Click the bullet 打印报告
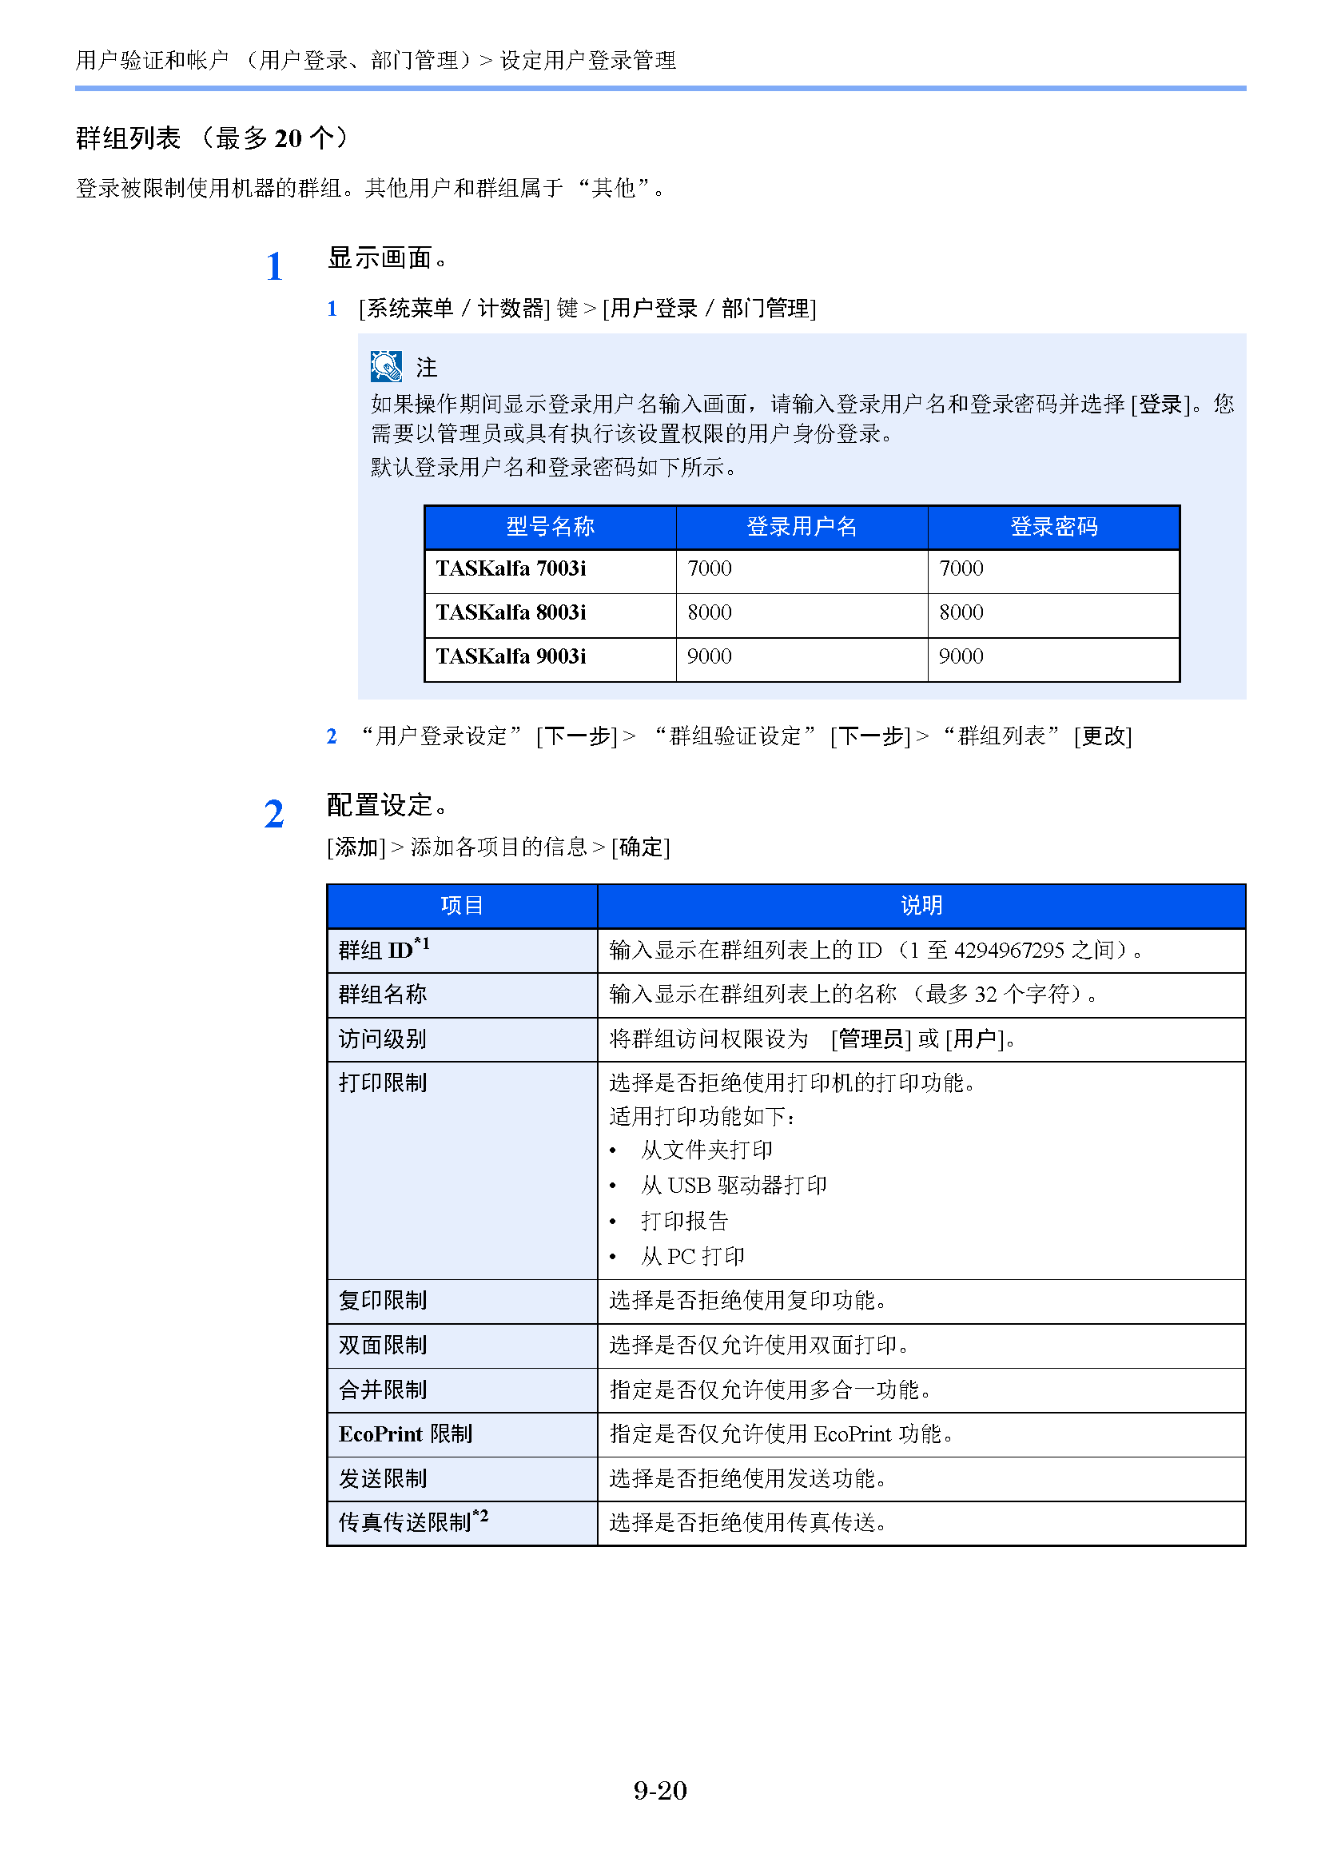The width and height of the screenshot is (1321, 1870). [x=685, y=1222]
